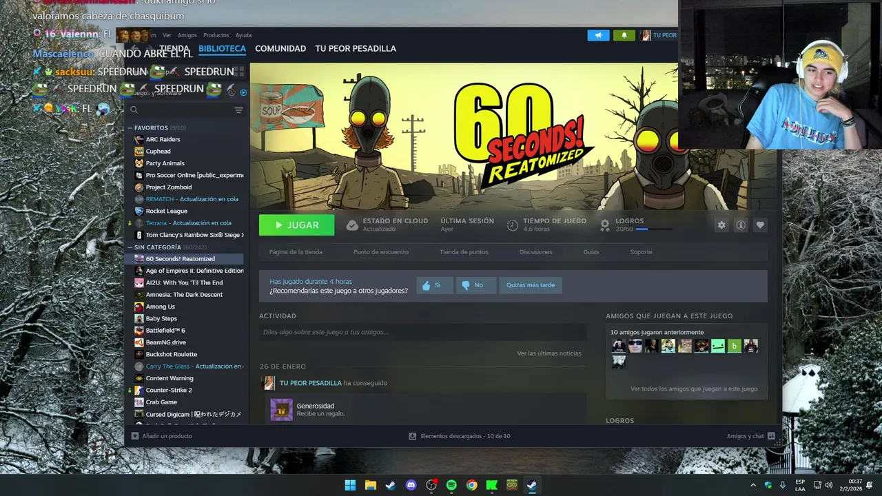
Task: Click Añadir un producto
Action: pyautogui.click(x=162, y=436)
